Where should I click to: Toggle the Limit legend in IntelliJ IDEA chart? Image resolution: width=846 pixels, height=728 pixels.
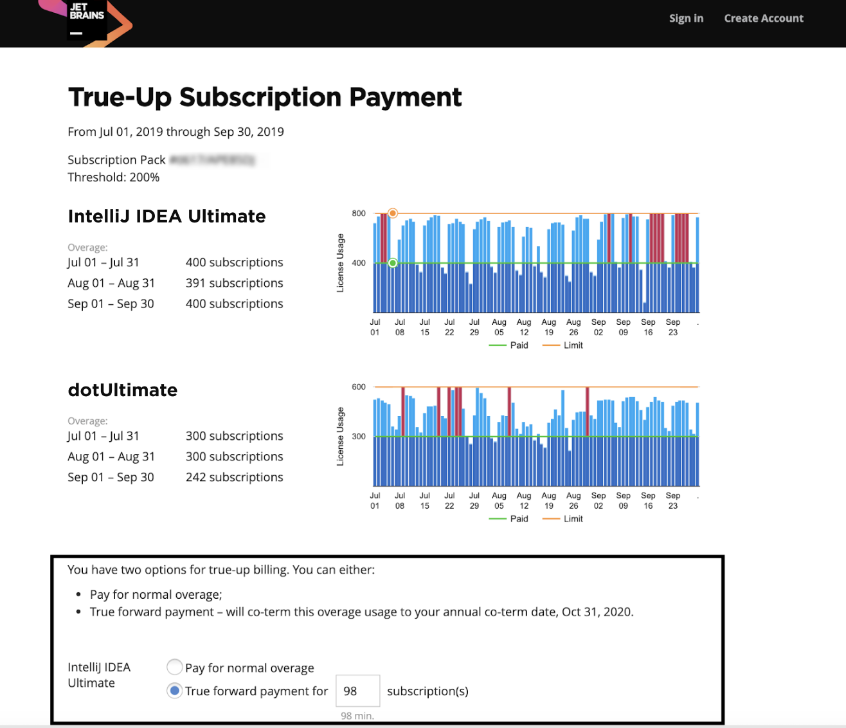pyautogui.click(x=562, y=345)
